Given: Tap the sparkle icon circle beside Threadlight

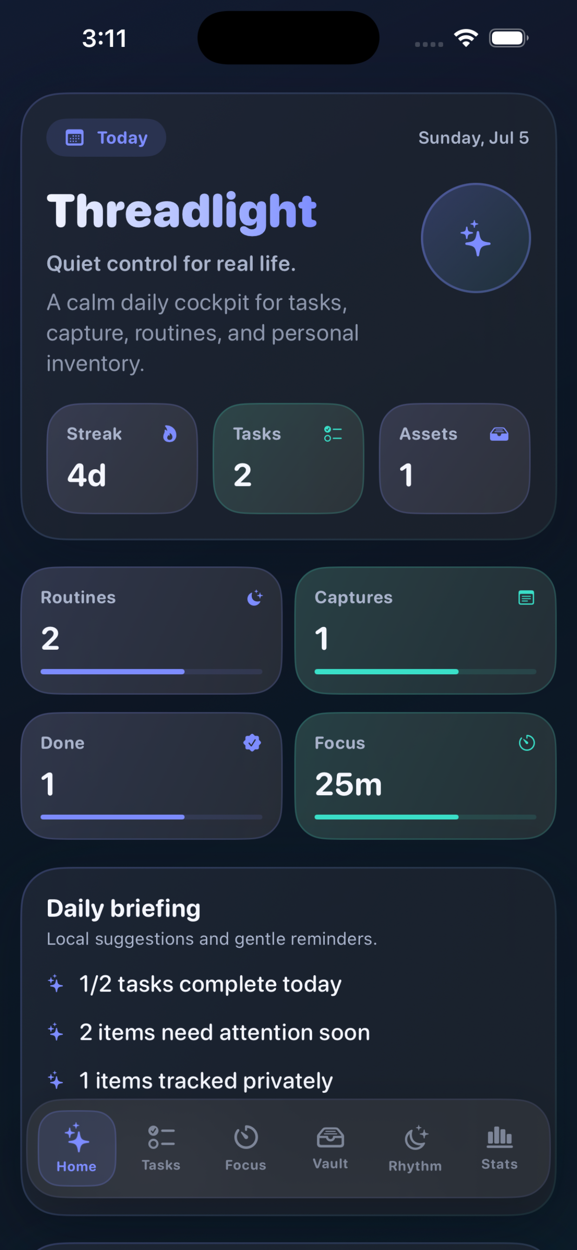Looking at the screenshot, I should [476, 238].
